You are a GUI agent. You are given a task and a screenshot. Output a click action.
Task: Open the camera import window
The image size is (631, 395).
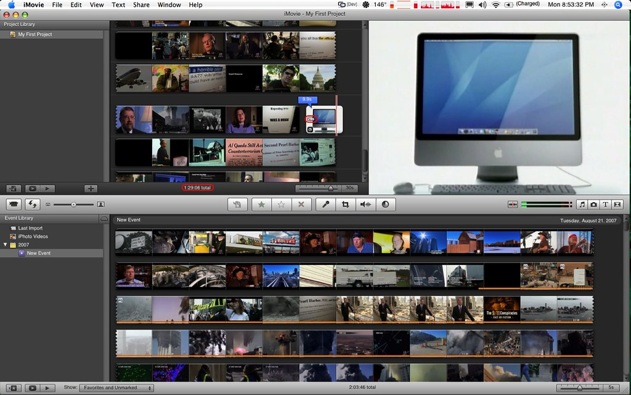click(14, 205)
